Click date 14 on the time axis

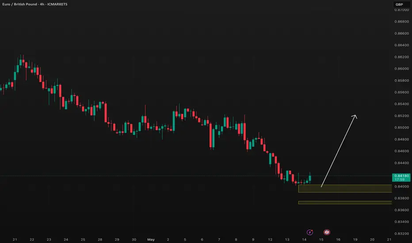click(304, 239)
